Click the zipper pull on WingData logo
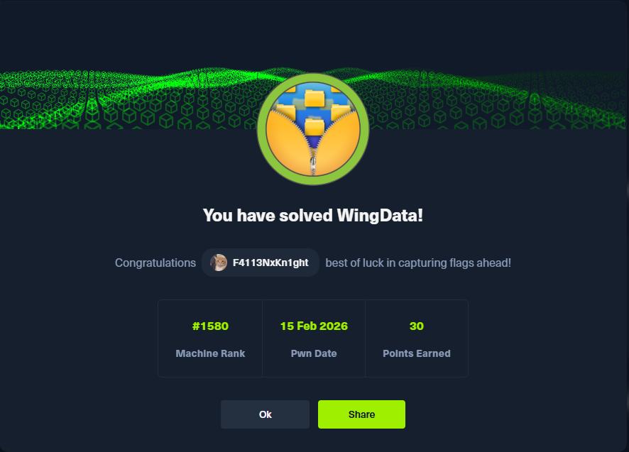Viewport: 629px width, 452px height. point(313,165)
